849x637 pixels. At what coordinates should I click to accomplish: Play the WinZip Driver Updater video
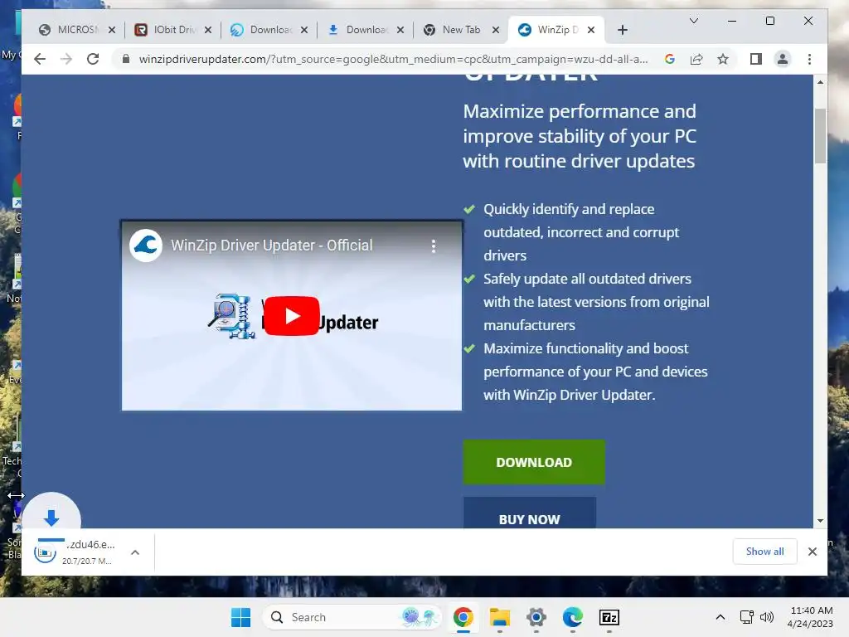tap(291, 316)
